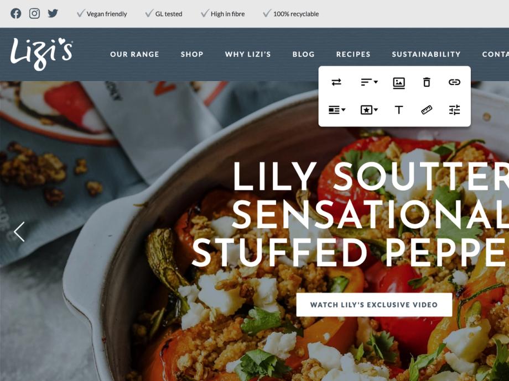The image size is (509, 381).
Task: Open the Twitter social icon
Action: click(53, 13)
